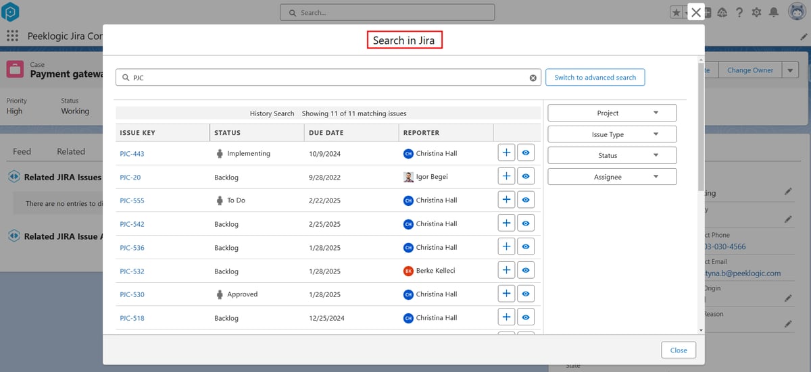The width and height of the screenshot is (811, 372).
Task: Edit Case Reason field pencil
Action: 788,324
